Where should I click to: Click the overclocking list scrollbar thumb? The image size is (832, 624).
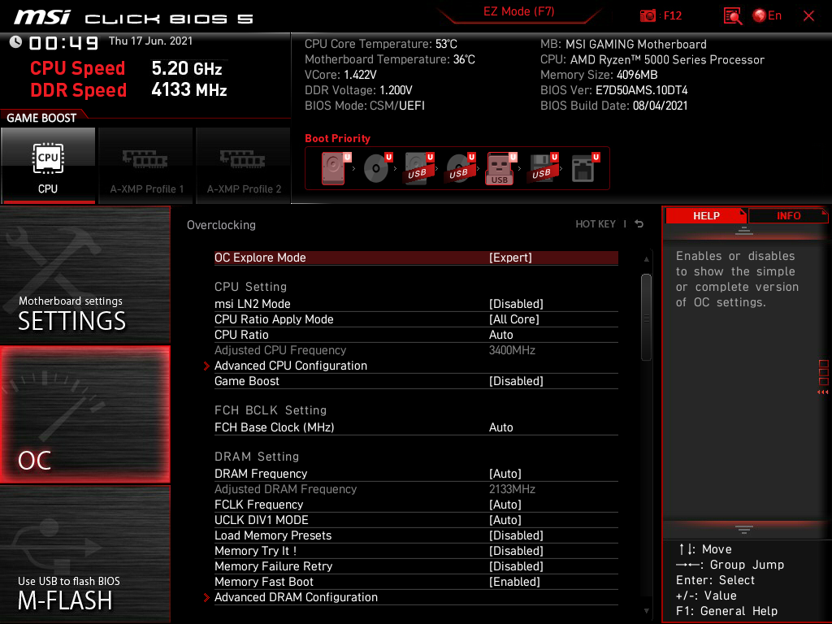(646, 317)
